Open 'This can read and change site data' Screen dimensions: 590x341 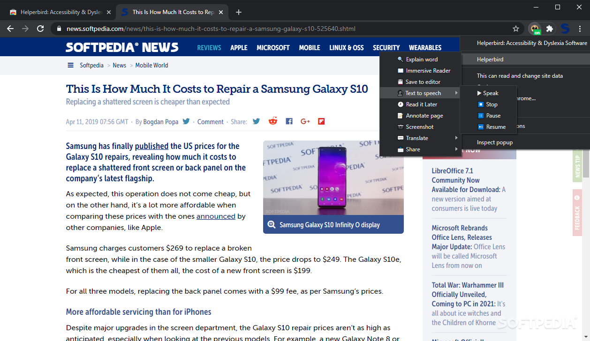(520, 75)
